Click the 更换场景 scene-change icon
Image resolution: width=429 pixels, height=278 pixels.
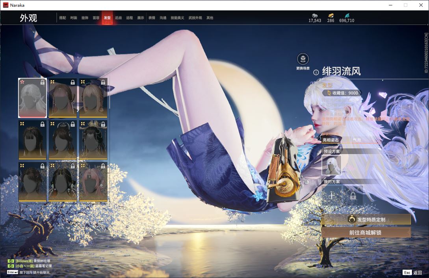[303, 59]
